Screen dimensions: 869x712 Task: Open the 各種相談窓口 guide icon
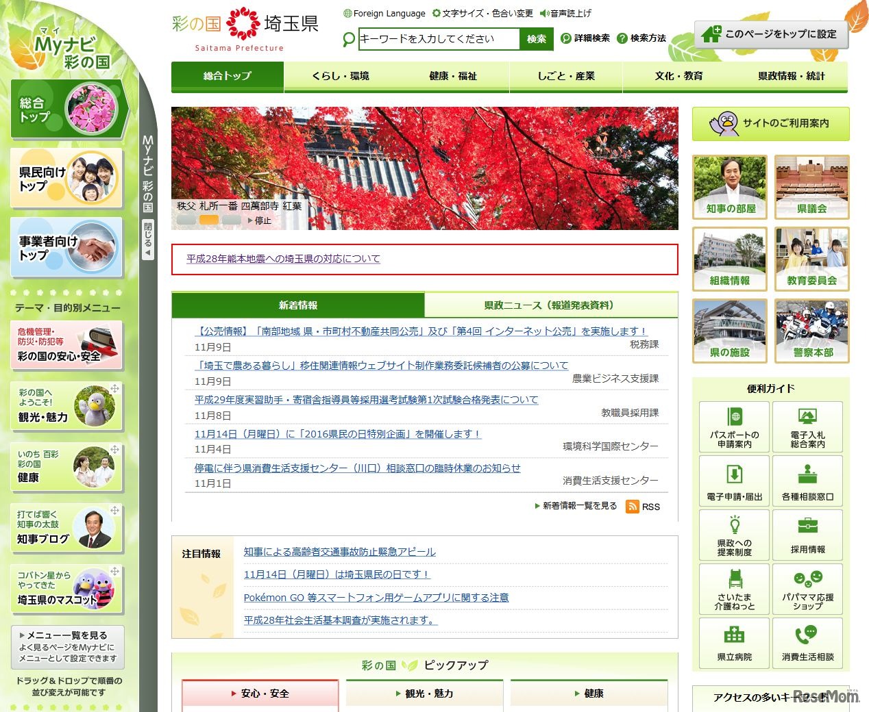pos(807,481)
